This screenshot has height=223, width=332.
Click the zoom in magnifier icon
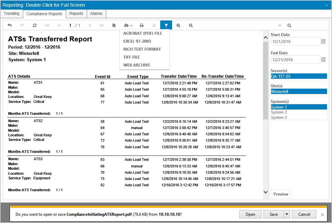point(178,25)
